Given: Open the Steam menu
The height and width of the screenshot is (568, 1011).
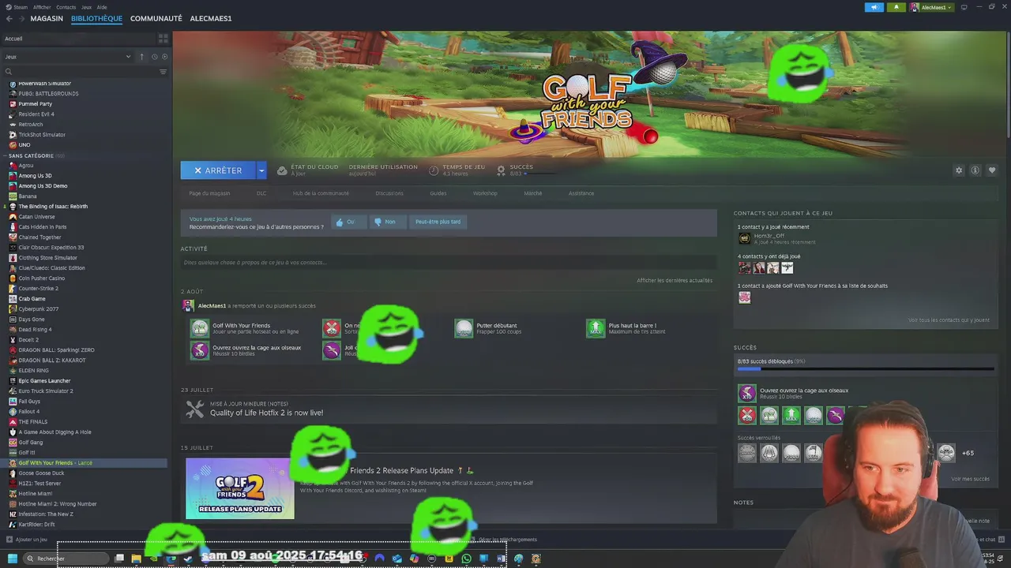Looking at the screenshot, I should click(x=21, y=7).
